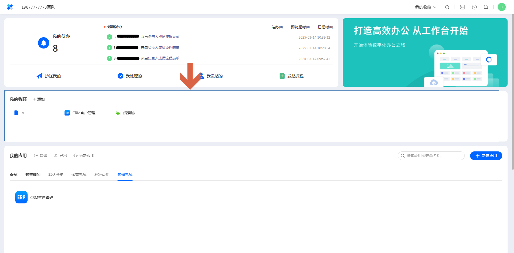The width and height of the screenshot is (514, 253).
Task: Open the help question mark icon
Action: (474, 7)
